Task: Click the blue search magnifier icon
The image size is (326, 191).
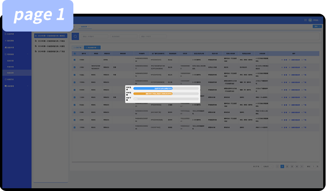Action: click(x=76, y=37)
